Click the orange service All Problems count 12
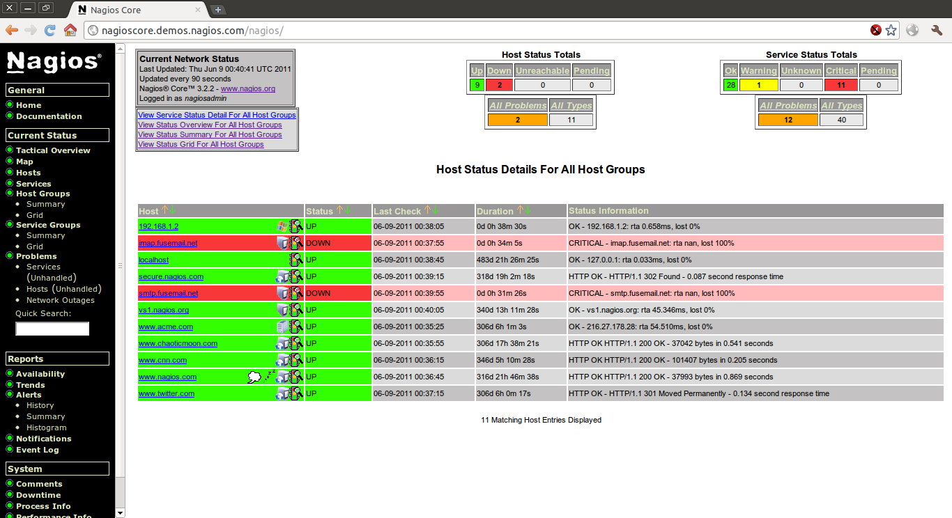Image resolution: width=952 pixels, height=518 pixels. tap(788, 120)
